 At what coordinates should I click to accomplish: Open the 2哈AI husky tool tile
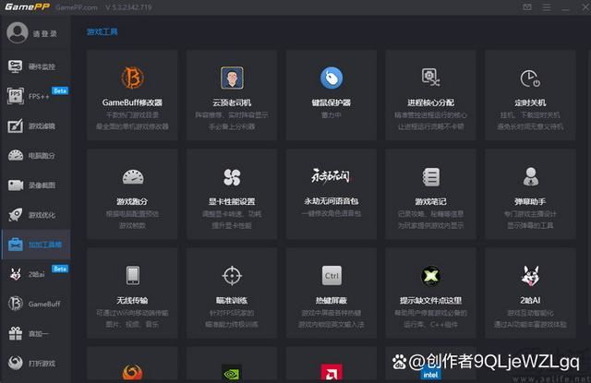pyautogui.click(x=529, y=275)
